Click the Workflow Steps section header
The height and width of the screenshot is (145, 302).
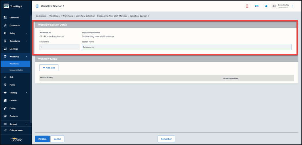167,59
